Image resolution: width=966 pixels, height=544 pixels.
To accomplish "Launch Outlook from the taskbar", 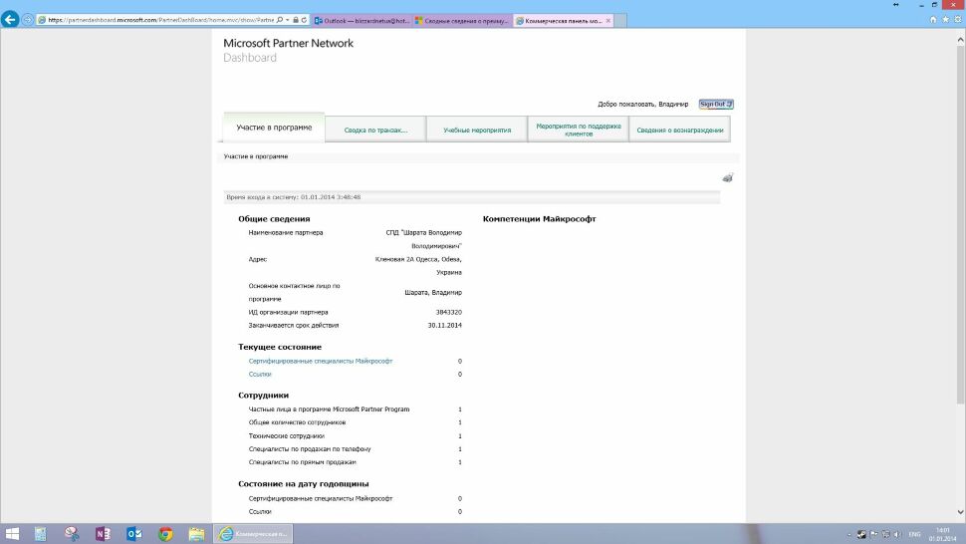I will coord(133,534).
